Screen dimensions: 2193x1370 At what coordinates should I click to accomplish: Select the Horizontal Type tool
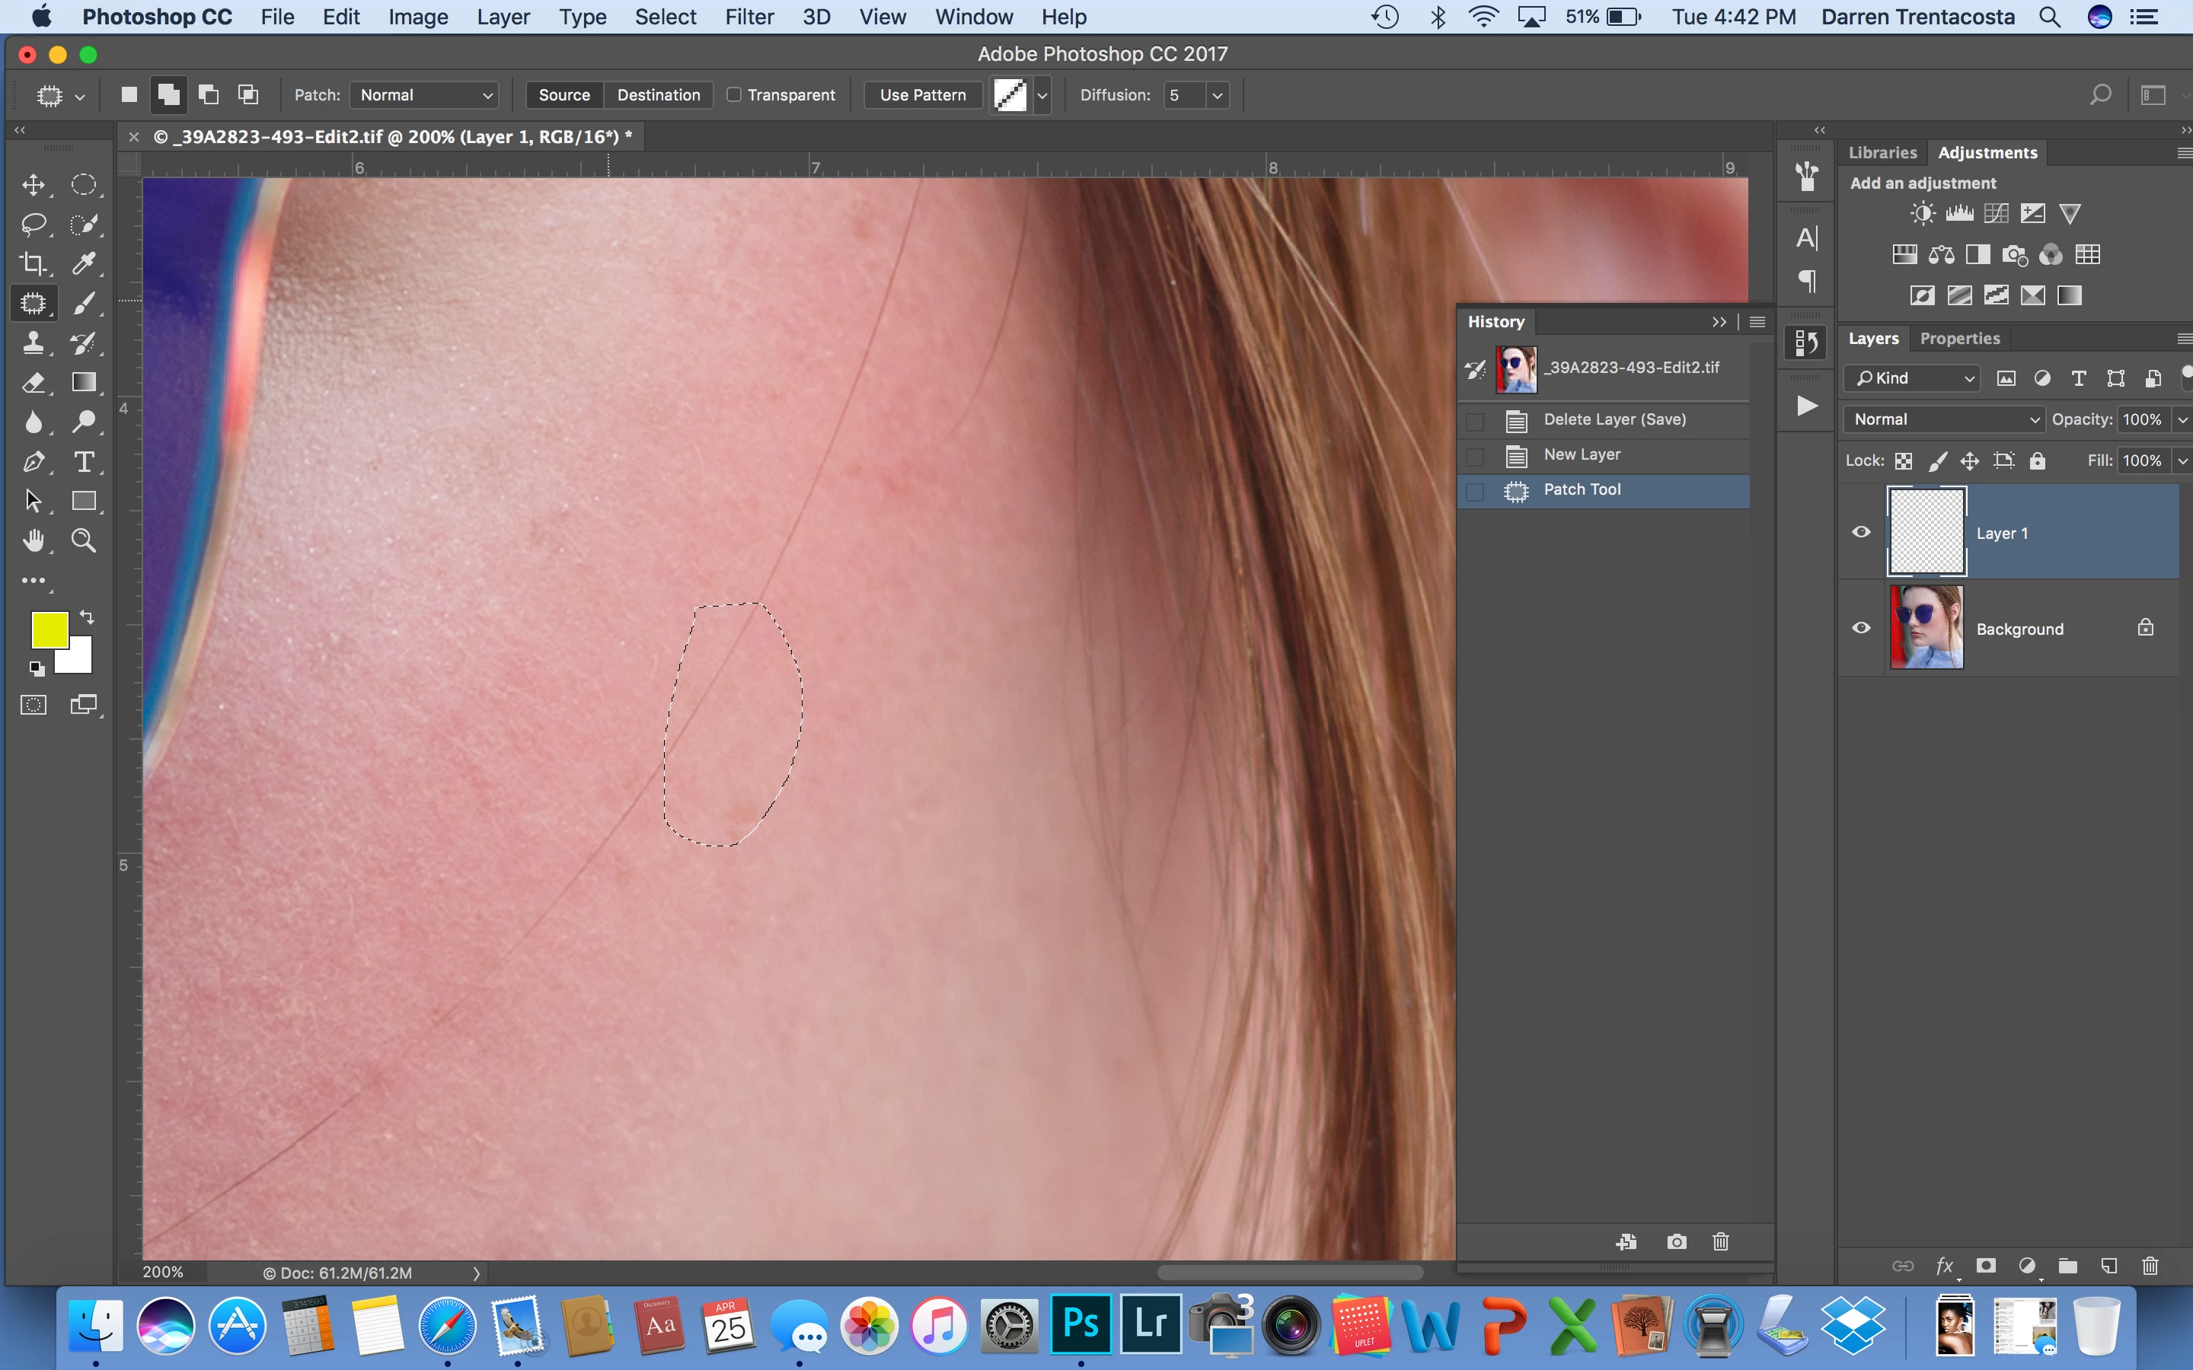click(83, 462)
